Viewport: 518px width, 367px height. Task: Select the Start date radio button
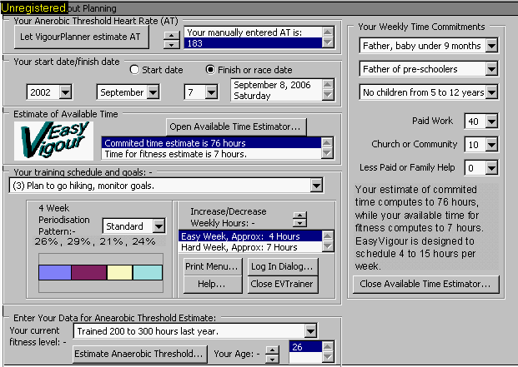(134, 69)
